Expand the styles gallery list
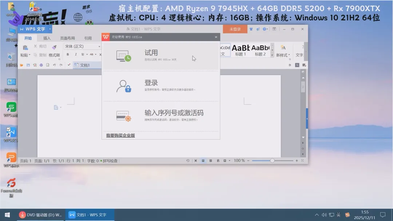Image resolution: width=393 pixels, height=221 pixels. 272,55
